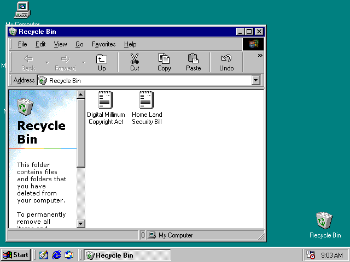Click the side panel scrollbar thumb
This screenshot has height=262, width=350.
(x=81, y=133)
